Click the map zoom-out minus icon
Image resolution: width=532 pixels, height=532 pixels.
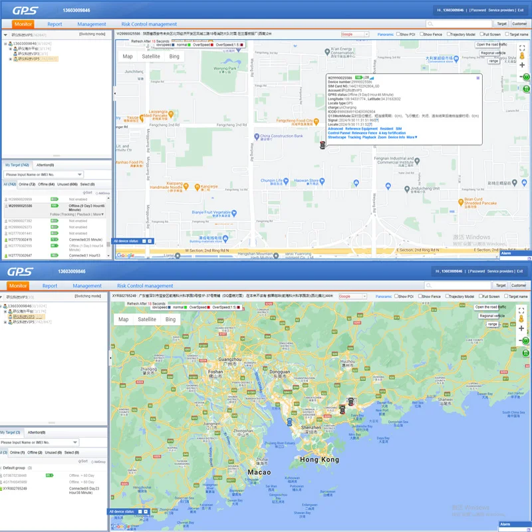(x=519, y=75)
